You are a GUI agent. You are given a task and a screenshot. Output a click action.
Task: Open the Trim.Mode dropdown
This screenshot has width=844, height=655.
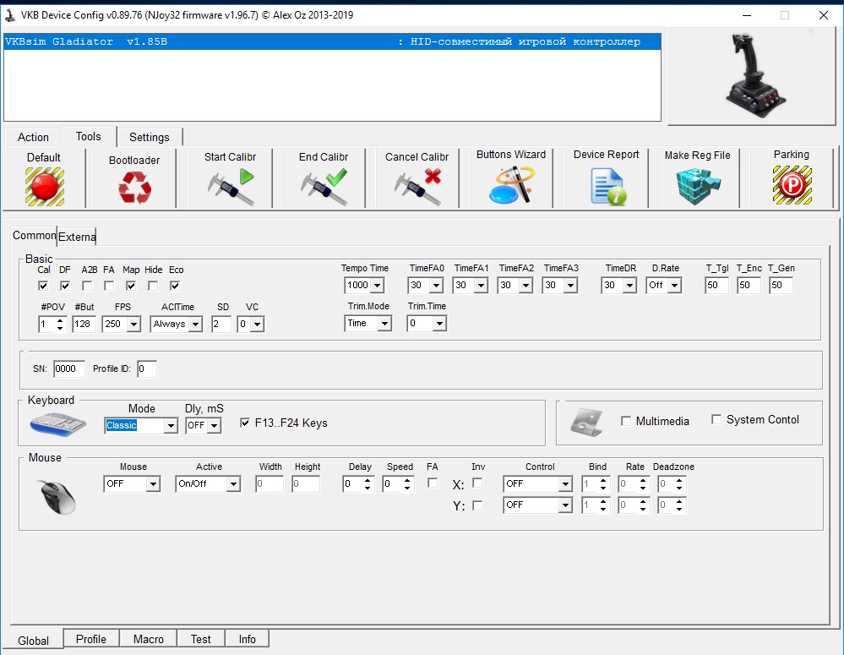(384, 324)
